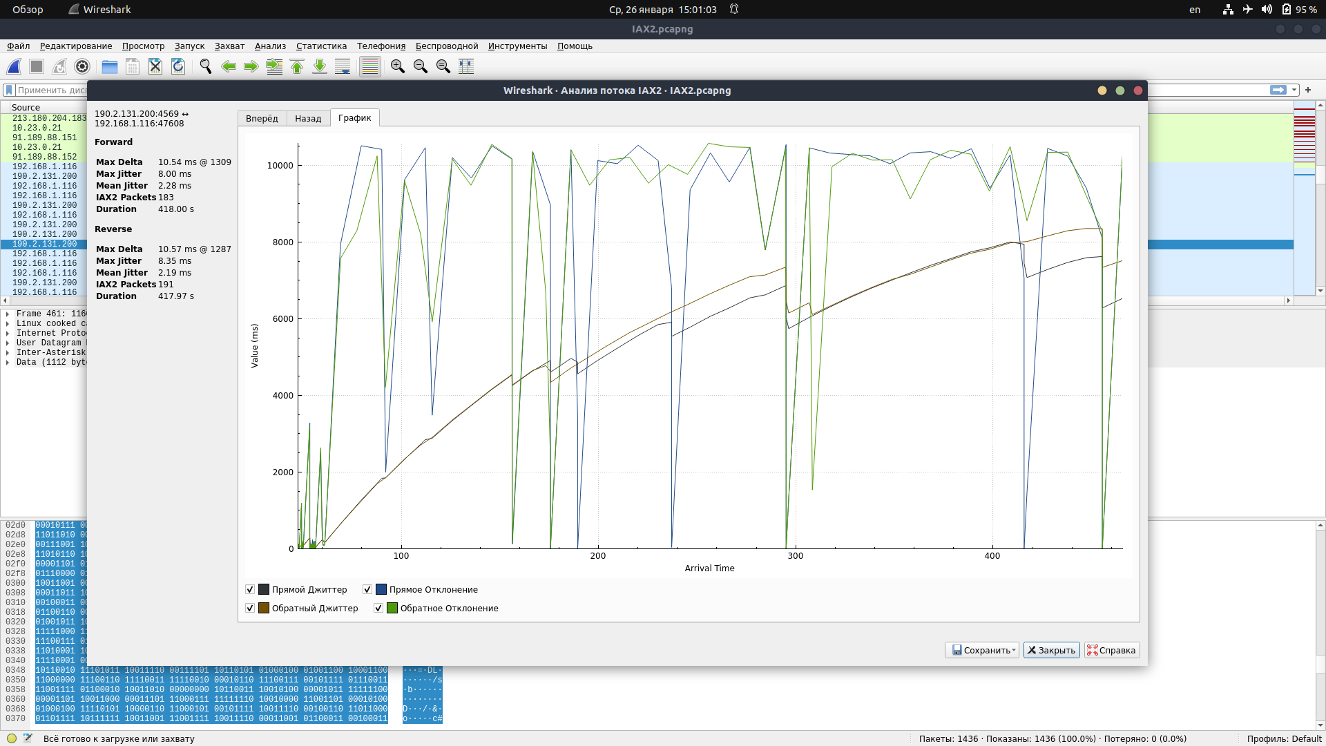This screenshot has width=1326, height=746.
Task: Expand the Data (1112 bytes) row
Action: [8, 362]
